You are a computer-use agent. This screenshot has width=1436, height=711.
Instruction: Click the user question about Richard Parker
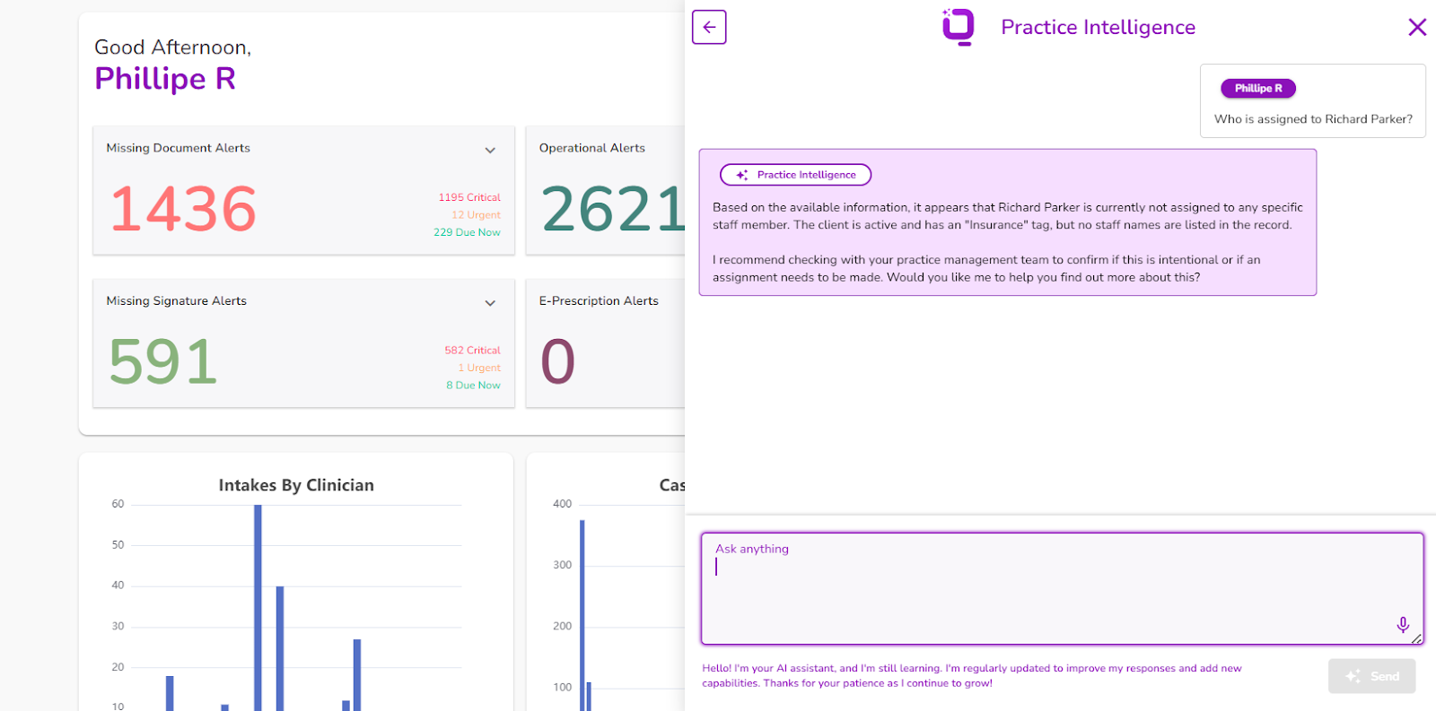click(1313, 119)
